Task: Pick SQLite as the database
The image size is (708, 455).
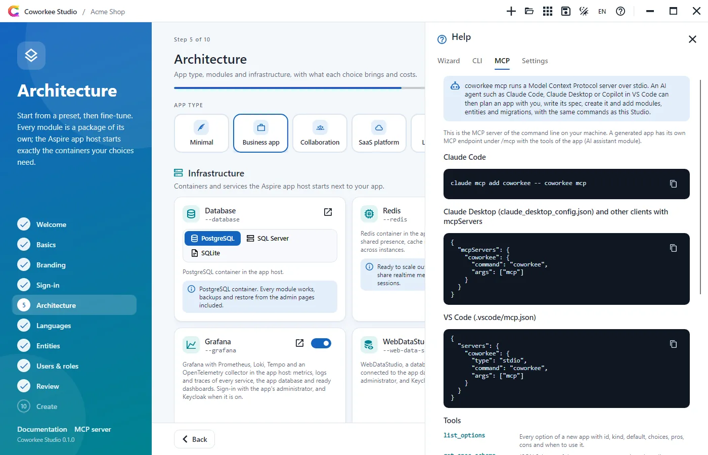Action: (x=205, y=253)
